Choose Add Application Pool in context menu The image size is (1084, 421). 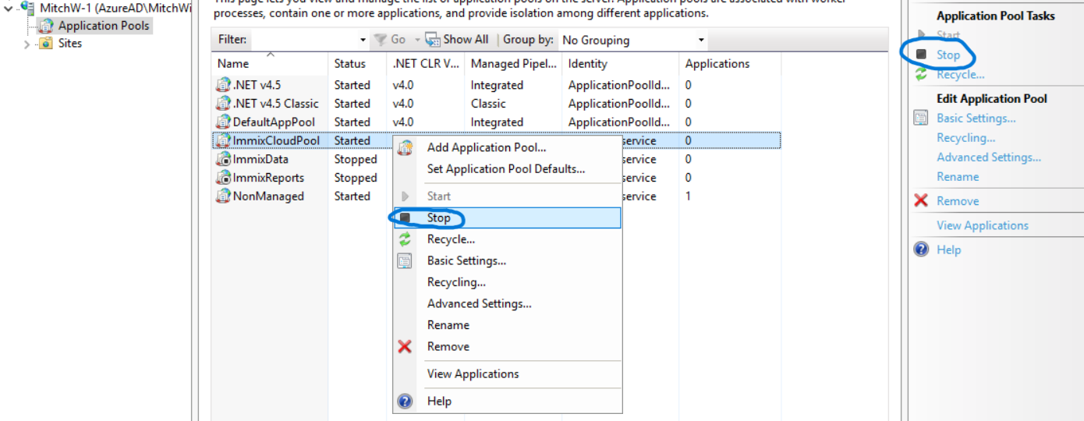point(487,147)
